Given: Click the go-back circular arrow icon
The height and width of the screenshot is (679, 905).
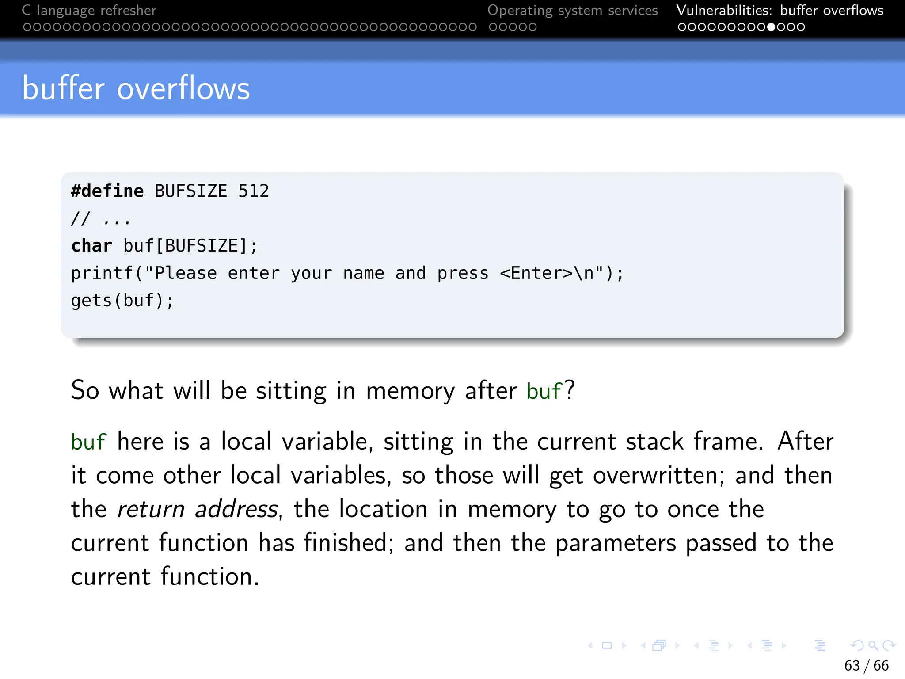Looking at the screenshot, I should 857,646.
